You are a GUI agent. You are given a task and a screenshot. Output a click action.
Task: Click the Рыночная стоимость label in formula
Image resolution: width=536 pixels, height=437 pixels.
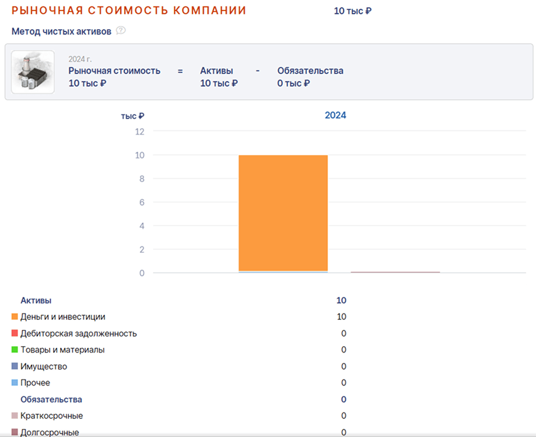tap(114, 71)
